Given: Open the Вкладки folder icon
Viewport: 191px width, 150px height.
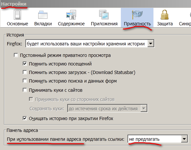Looking at the screenshot, I should pyautogui.click(x=43, y=15).
